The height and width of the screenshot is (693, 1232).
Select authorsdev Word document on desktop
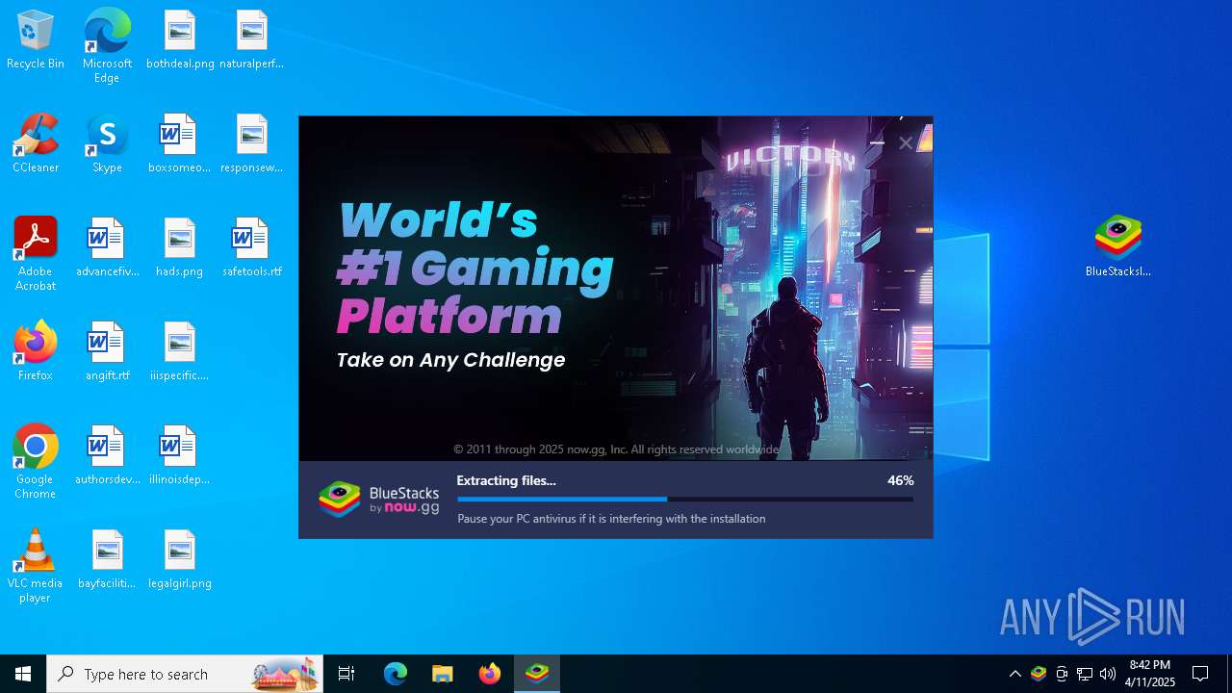pos(107,456)
